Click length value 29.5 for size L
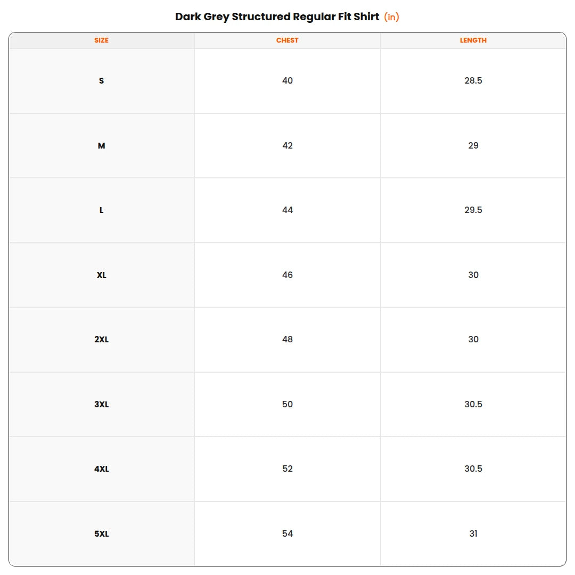575x575 pixels. tap(473, 210)
